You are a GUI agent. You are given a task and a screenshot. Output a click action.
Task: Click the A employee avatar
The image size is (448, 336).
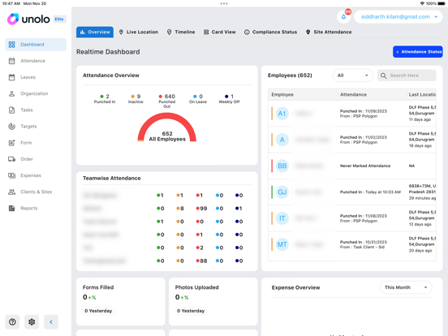282,140
